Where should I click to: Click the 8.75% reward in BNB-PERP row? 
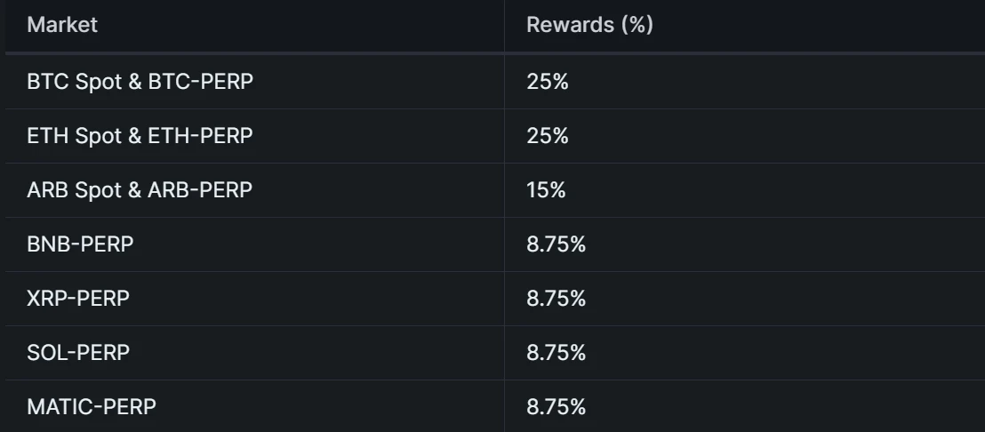(x=556, y=244)
